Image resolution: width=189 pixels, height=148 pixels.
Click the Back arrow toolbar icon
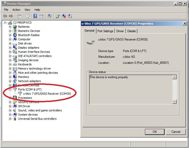point(5,16)
